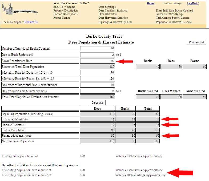Focus the Doe to Buck Ratio field
This screenshot has height=181, width=209.
(97, 54)
